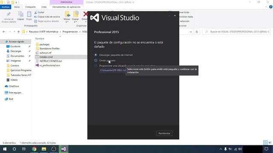Refresh the Explorer folder view

pyautogui.click(x=197, y=32)
